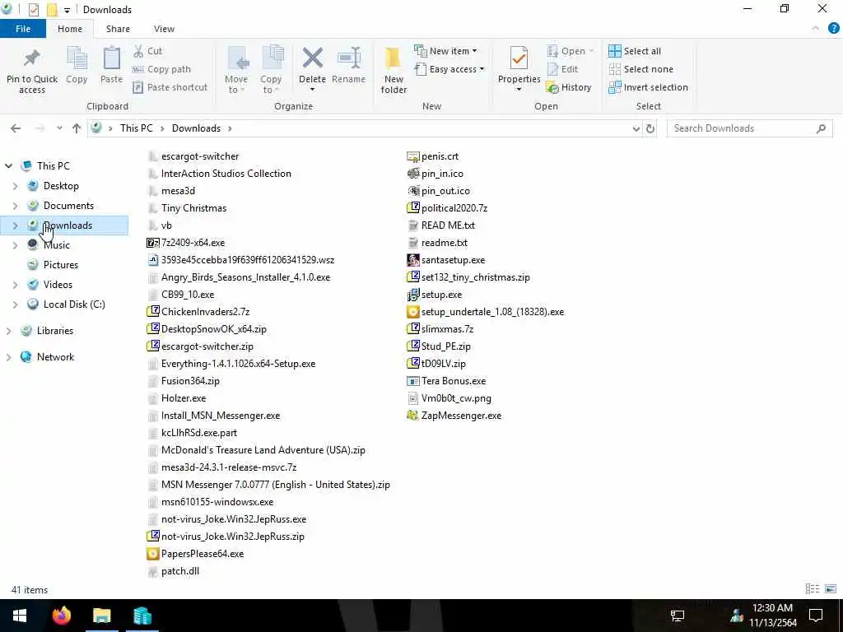The image size is (843, 632).
Task: Click the taskbar clock and date
Action: (x=772, y=616)
